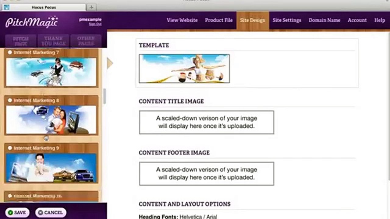Image resolution: width=390 pixels, height=219 pixels.
Task: Open the Account menu item
Action: point(357,20)
